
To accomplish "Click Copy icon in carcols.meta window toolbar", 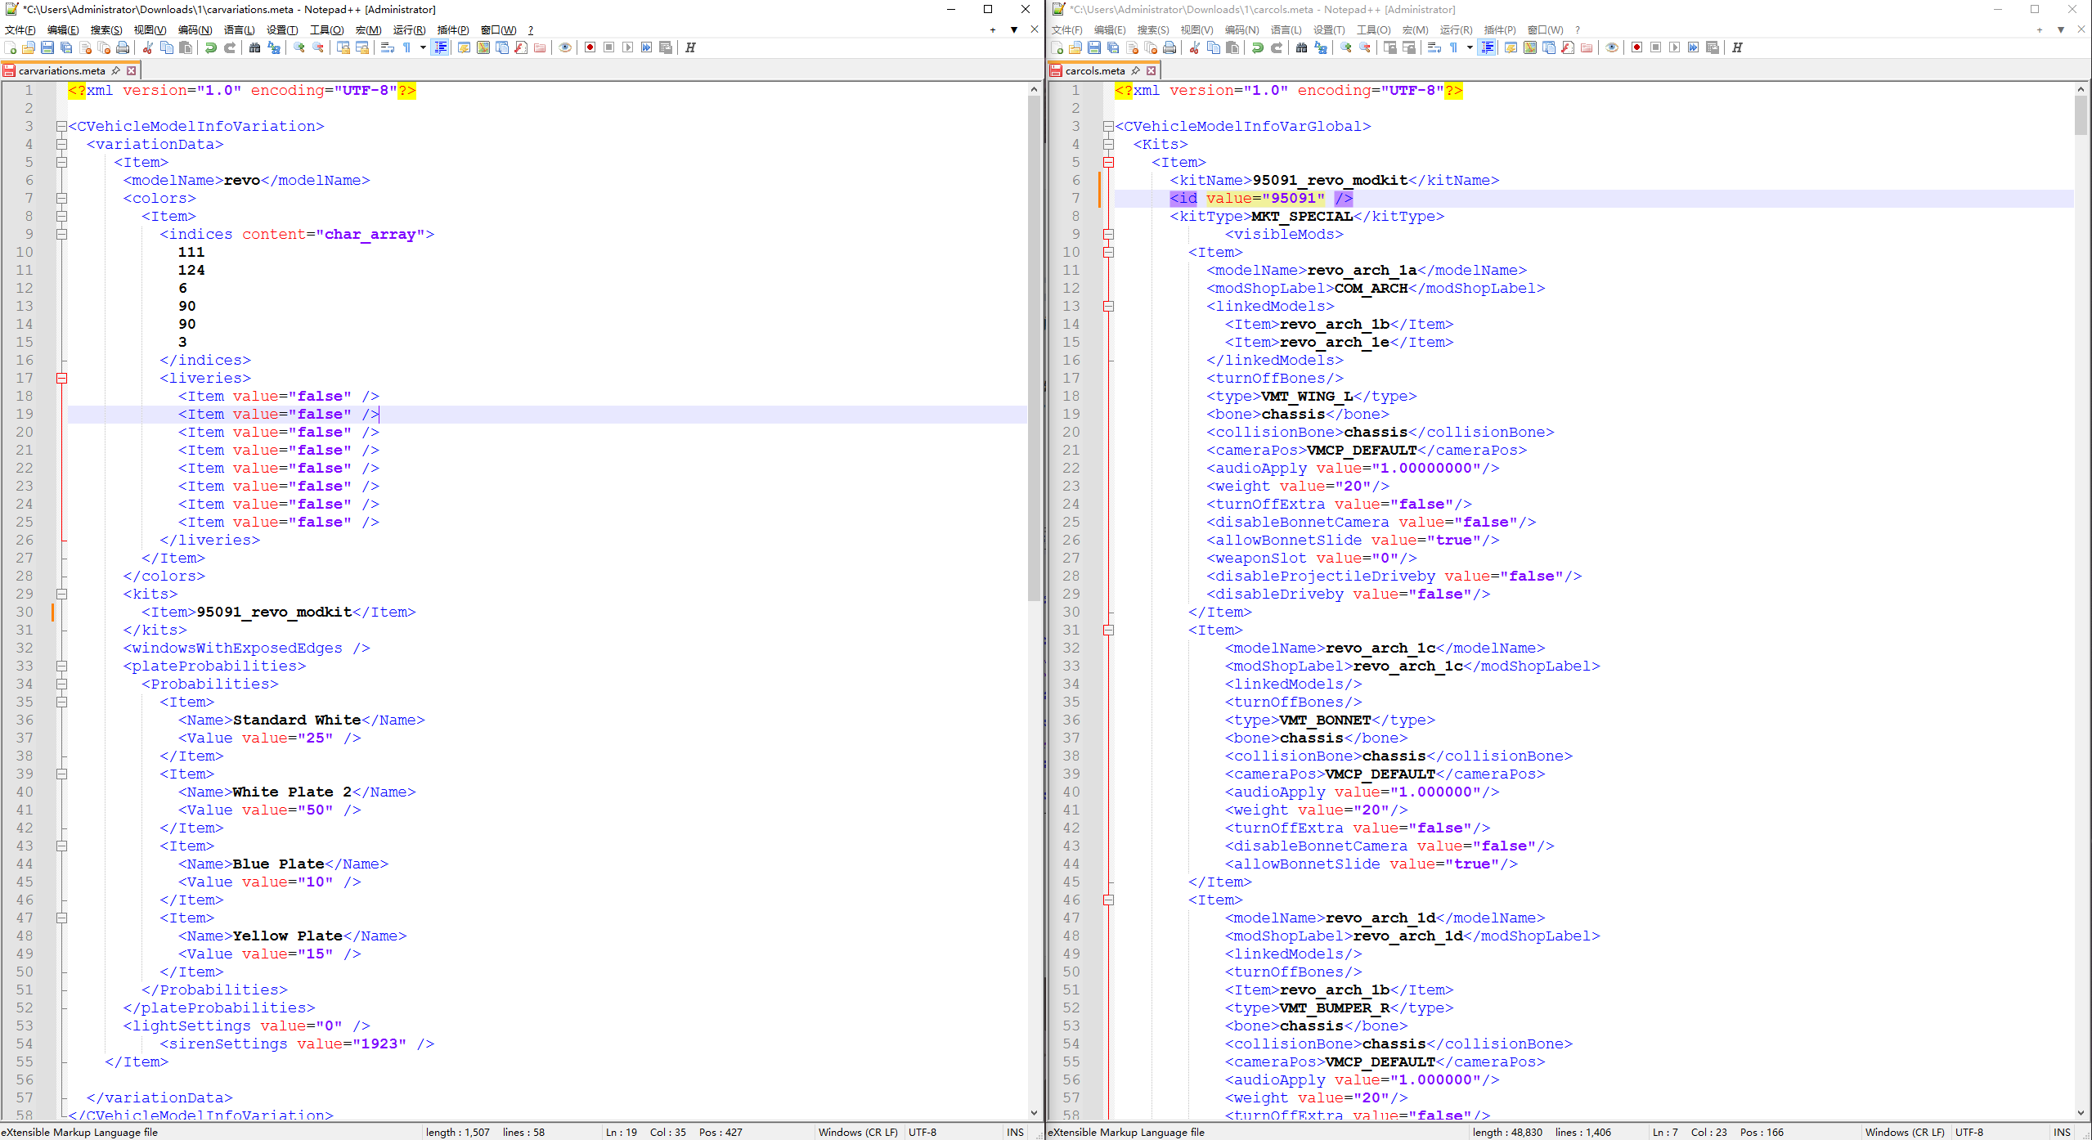I will coord(1214,47).
